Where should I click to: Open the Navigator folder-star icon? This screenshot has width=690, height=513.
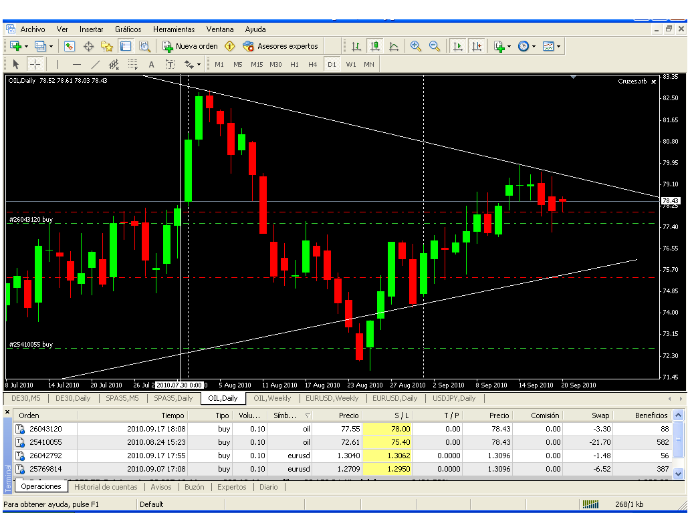[x=107, y=46]
